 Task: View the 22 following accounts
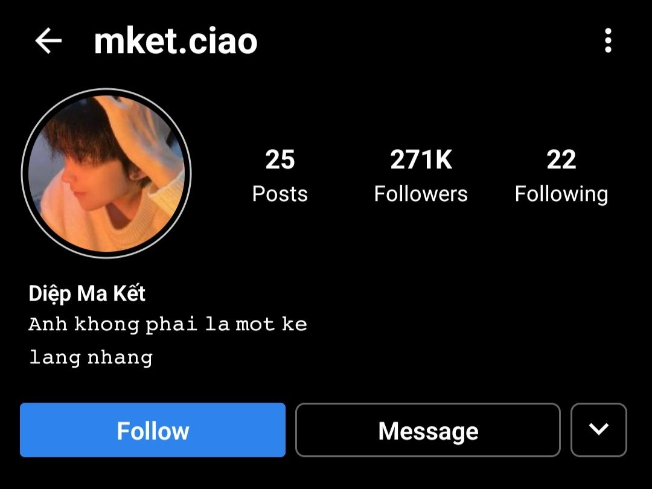coord(561,176)
